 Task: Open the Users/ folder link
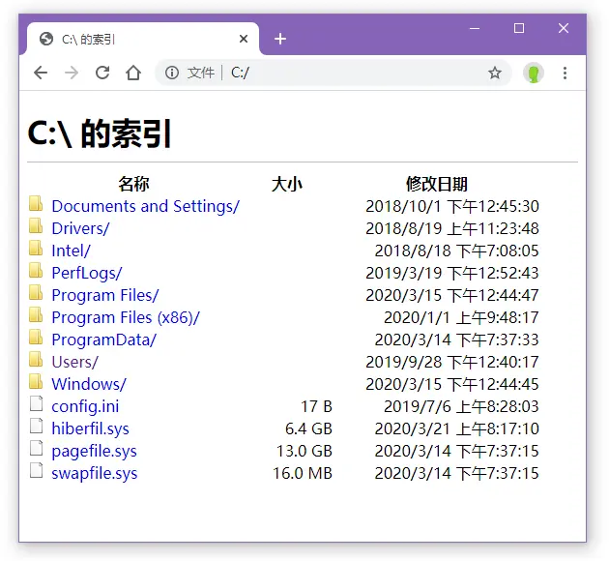(x=75, y=362)
